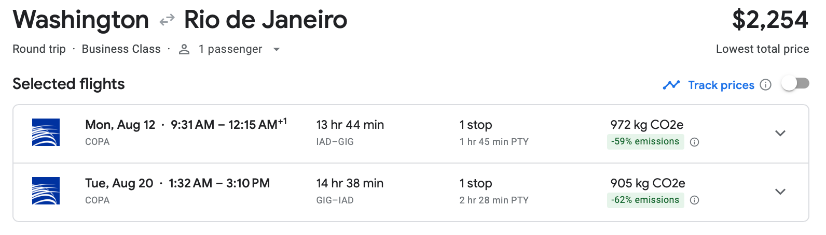Click the round trip swap arrows icon

coord(167,20)
